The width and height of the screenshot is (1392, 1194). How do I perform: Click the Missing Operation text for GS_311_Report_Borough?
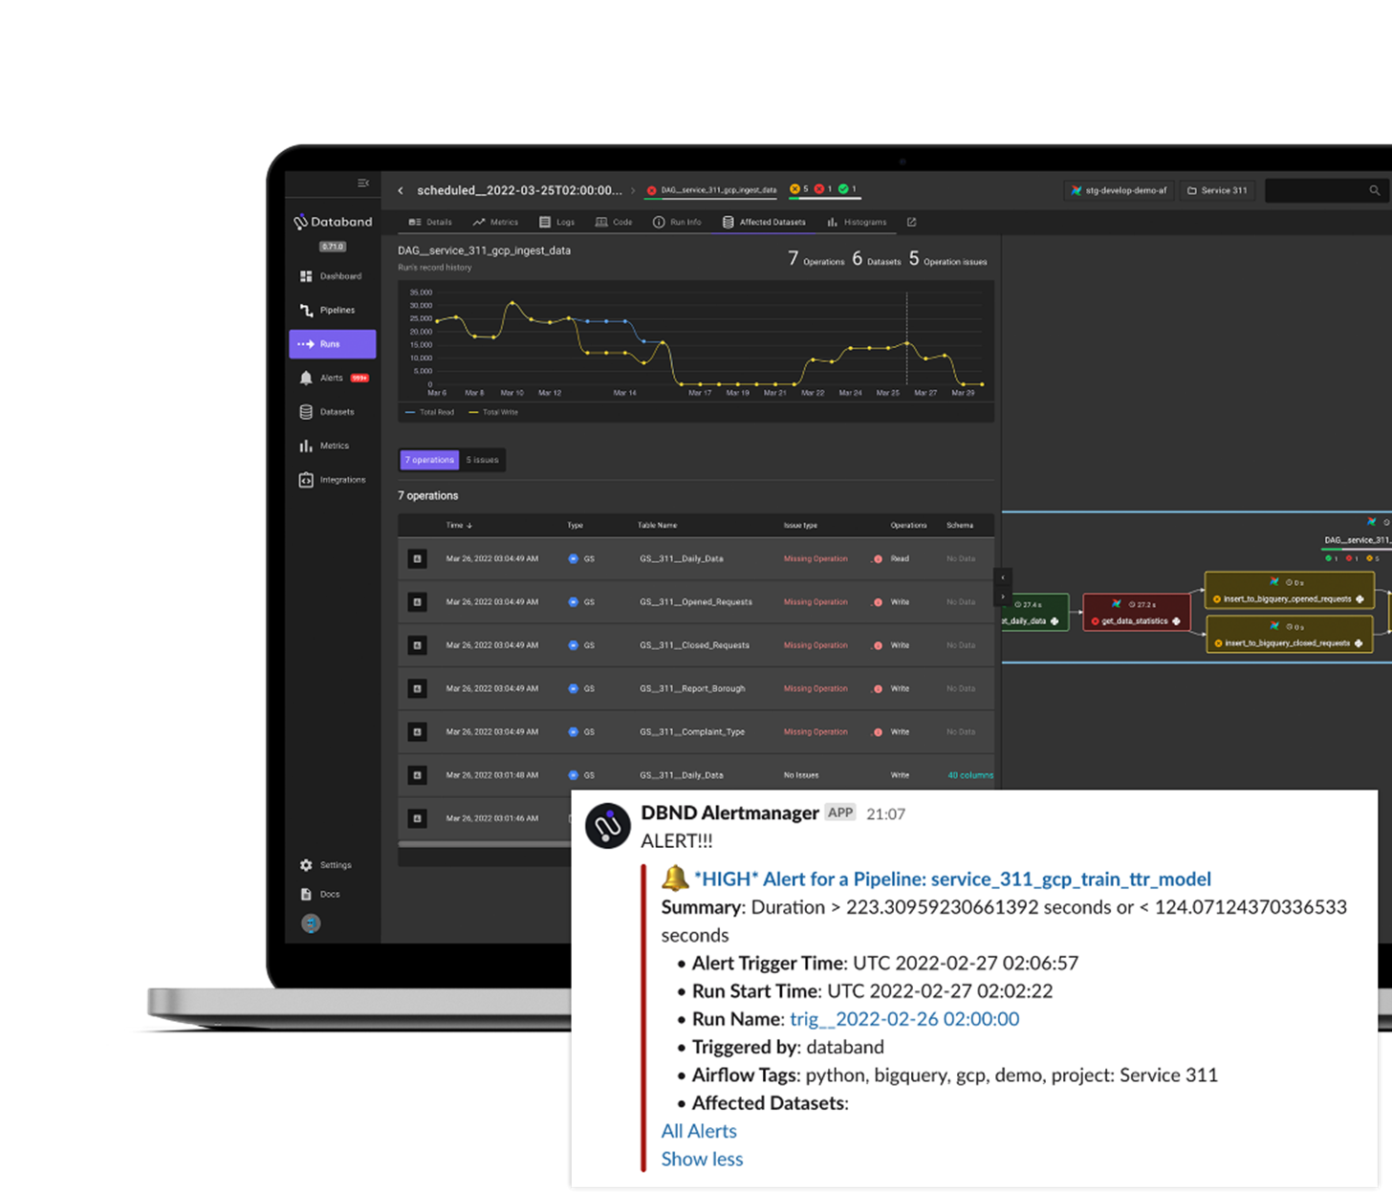pos(816,688)
